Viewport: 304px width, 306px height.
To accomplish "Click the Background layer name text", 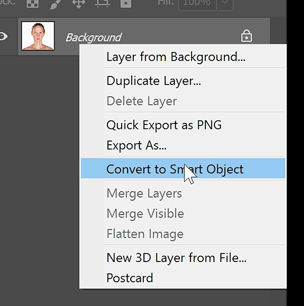I will pyautogui.click(x=93, y=37).
